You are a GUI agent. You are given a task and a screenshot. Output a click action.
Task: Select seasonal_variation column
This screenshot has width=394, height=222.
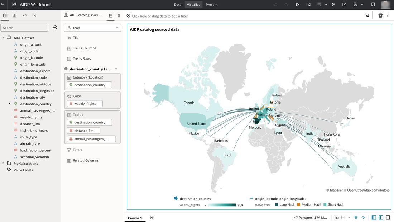tap(34, 157)
